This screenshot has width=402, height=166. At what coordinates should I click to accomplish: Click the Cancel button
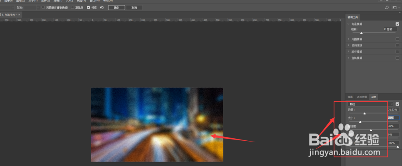tap(134, 8)
